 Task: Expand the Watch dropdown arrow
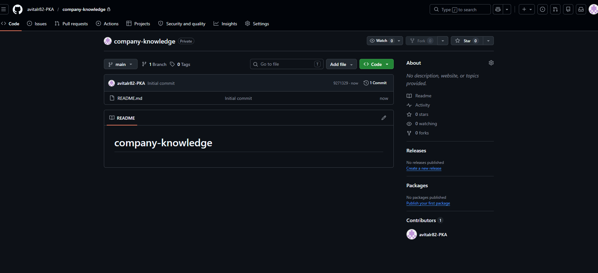pyautogui.click(x=399, y=41)
